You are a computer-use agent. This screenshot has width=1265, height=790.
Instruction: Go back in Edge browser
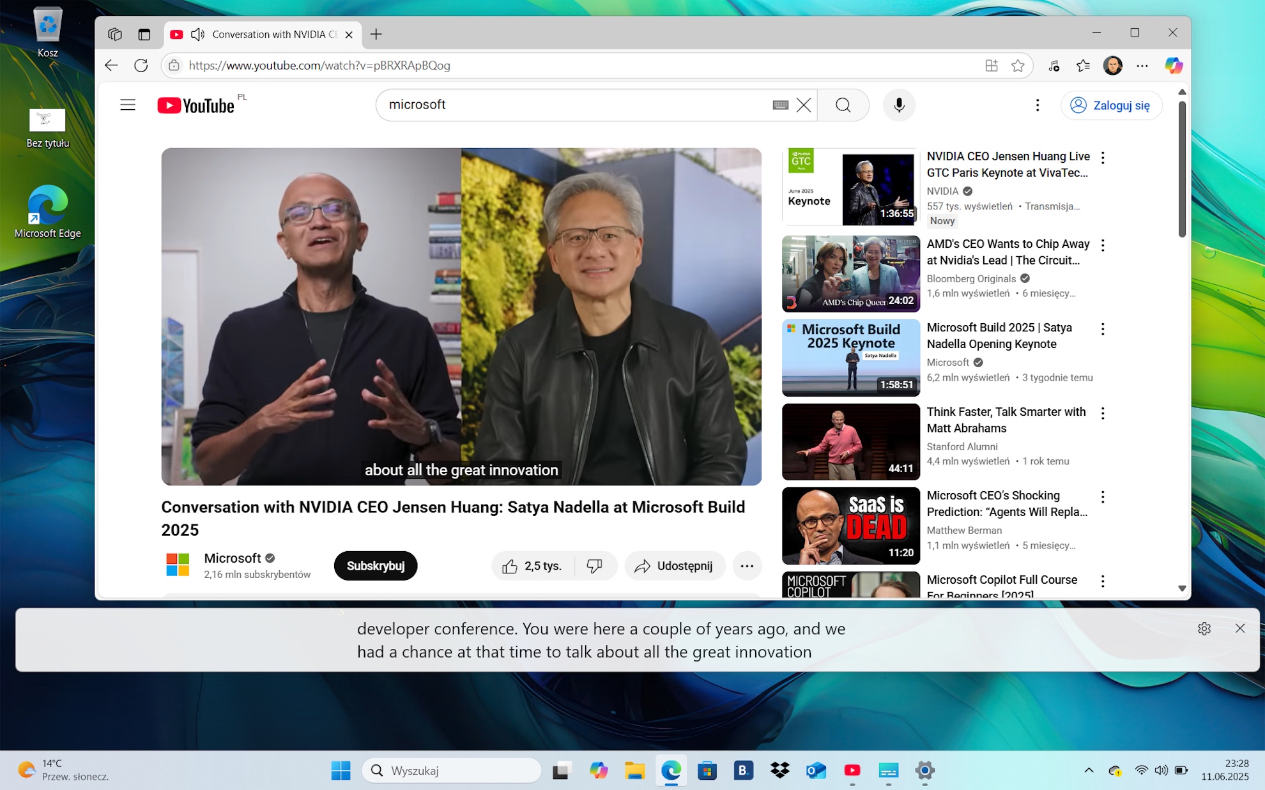pos(111,65)
